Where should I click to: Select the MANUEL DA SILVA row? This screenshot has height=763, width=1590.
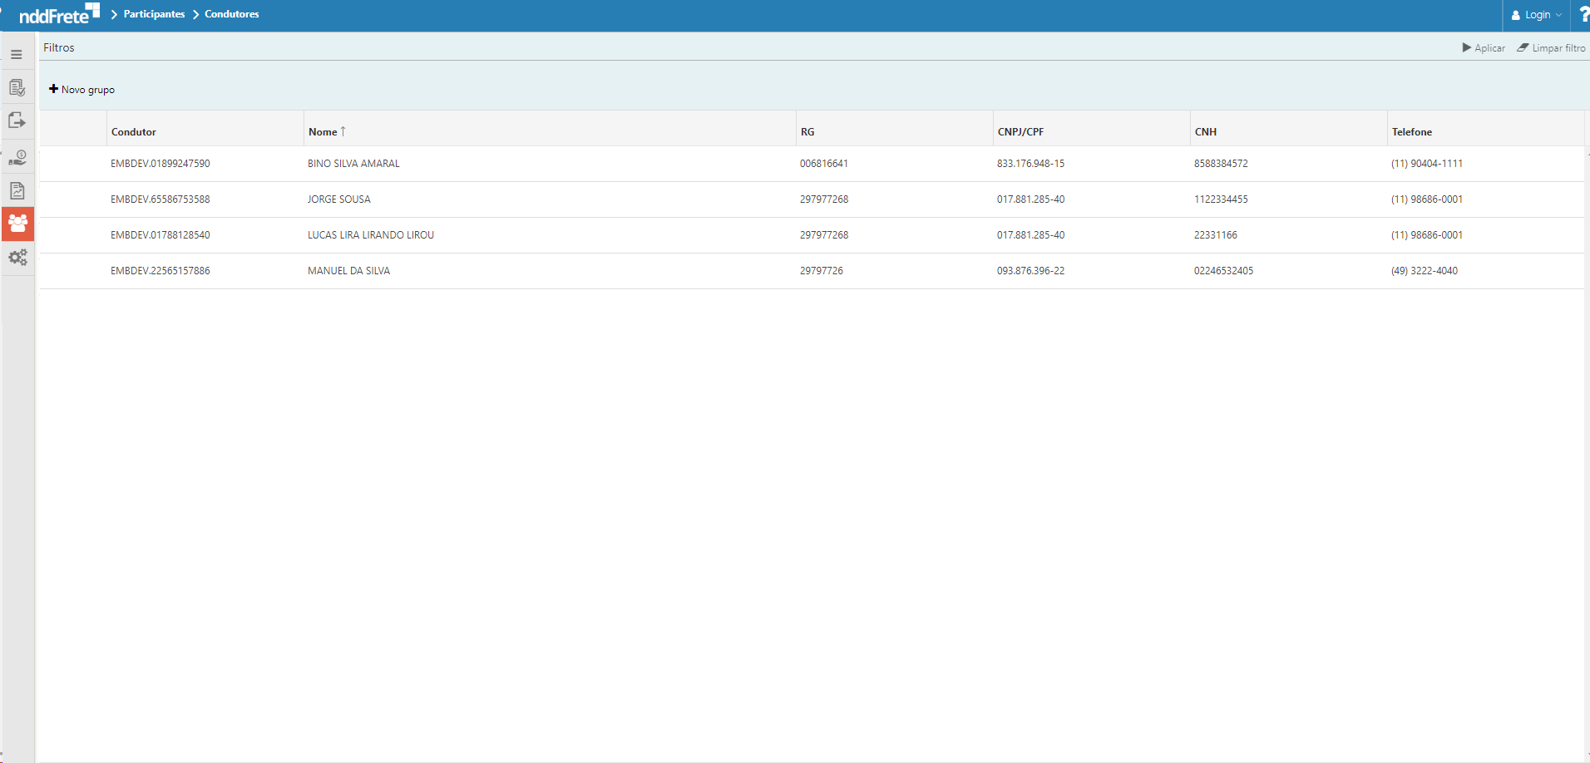click(x=348, y=271)
